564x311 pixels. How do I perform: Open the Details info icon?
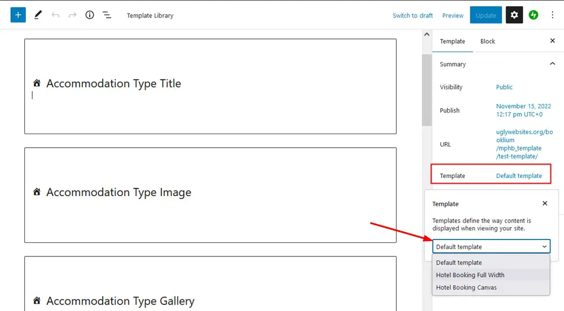90,15
